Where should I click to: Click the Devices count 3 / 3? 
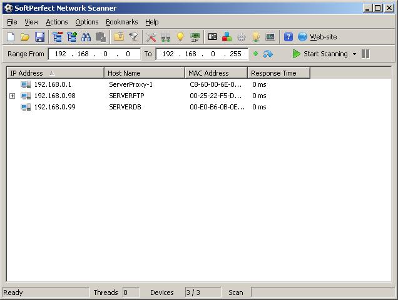[x=203, y=292]
